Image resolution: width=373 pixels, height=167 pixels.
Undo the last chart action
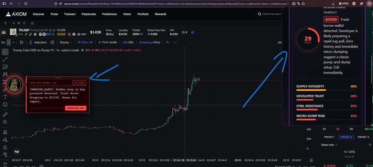[168, 42]
